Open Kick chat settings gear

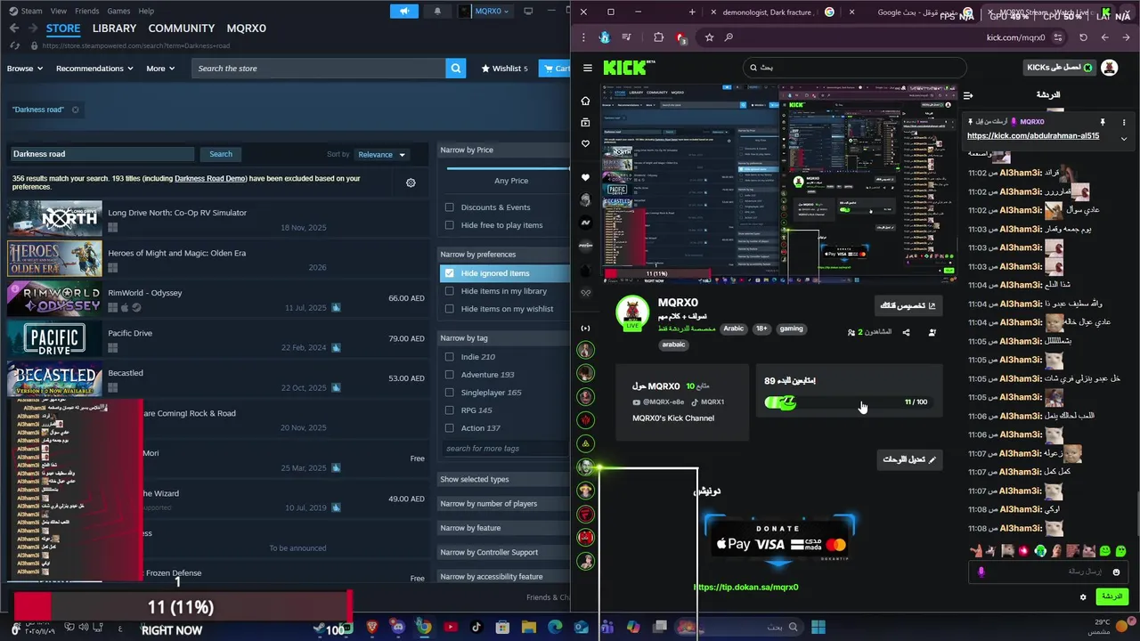pyautogui.click(x=1083, y=596)
